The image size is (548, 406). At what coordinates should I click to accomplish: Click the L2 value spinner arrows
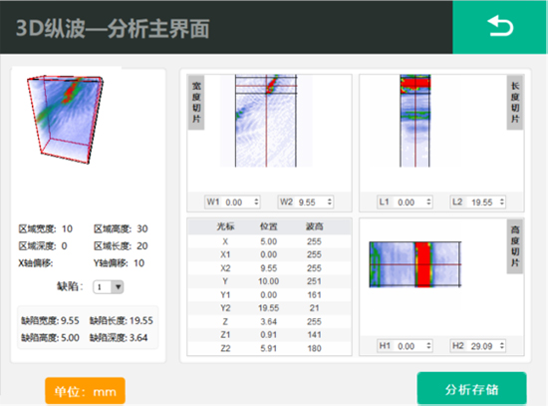pyautogui.click(x=502, y=202)
